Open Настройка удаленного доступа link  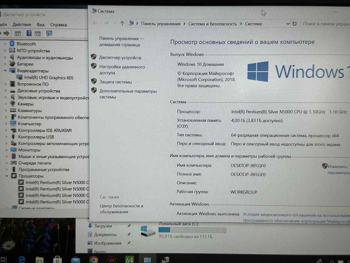122,70
